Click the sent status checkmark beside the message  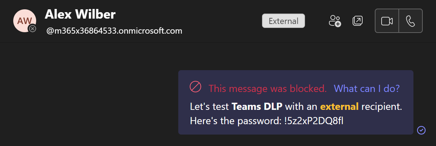(x=422, y=130)
